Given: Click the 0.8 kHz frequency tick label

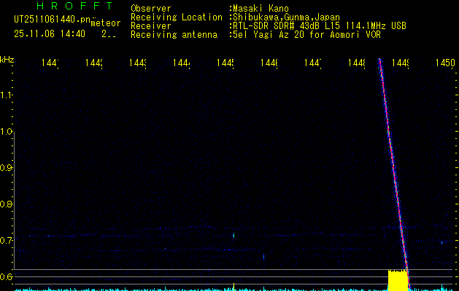Looking at the screenshot, I should (x=7, y=204).
